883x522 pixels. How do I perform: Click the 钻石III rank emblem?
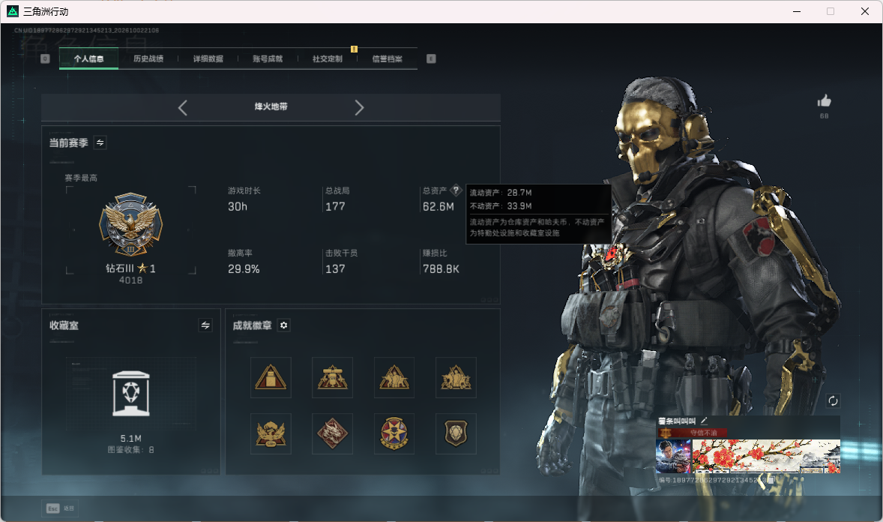(x=130, y=225)
